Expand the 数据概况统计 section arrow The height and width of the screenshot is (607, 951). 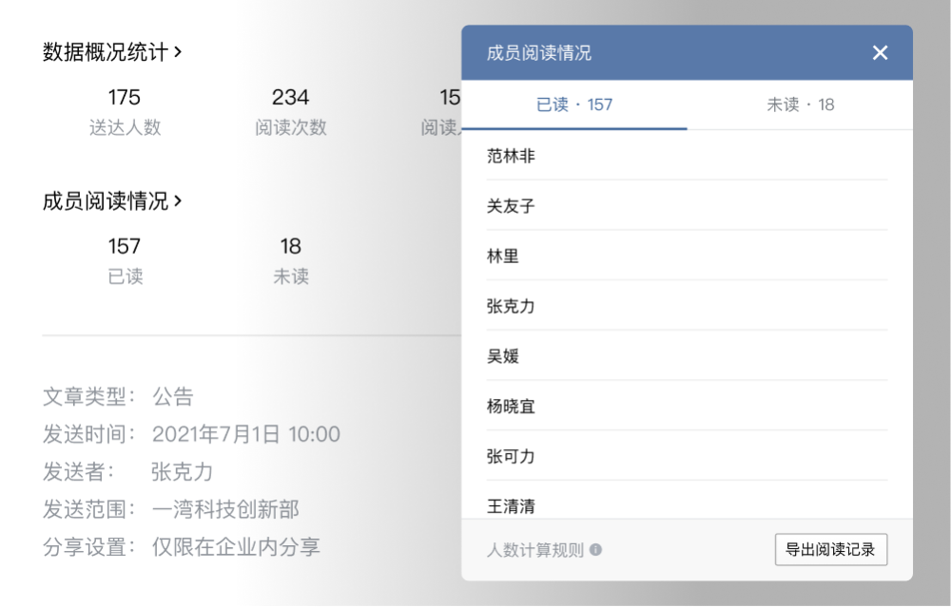coord(179,52)
